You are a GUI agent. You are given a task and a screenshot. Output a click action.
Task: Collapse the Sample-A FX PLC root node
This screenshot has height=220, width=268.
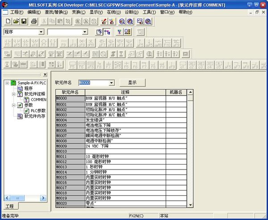(x=7, y=83)
